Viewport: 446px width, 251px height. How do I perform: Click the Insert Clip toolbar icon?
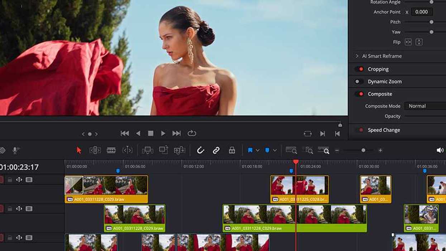click(x=148, y=150)
